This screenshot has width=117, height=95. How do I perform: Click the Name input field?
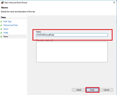coord(72,35)
